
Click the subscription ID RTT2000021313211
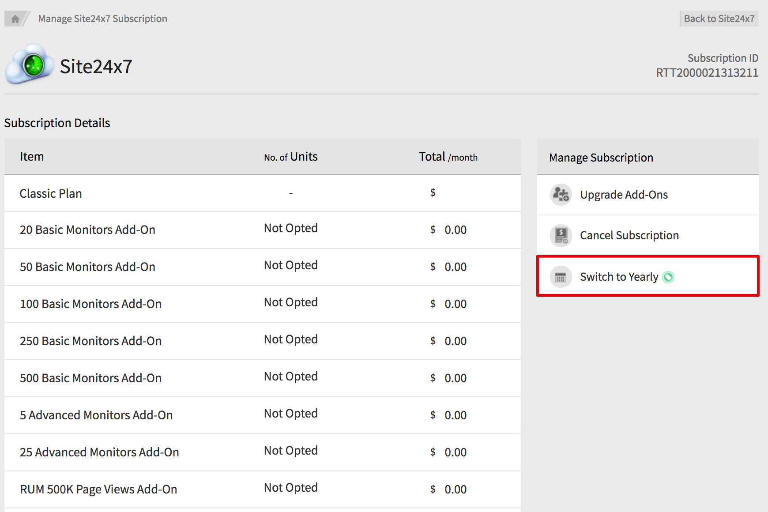(707, 73)
